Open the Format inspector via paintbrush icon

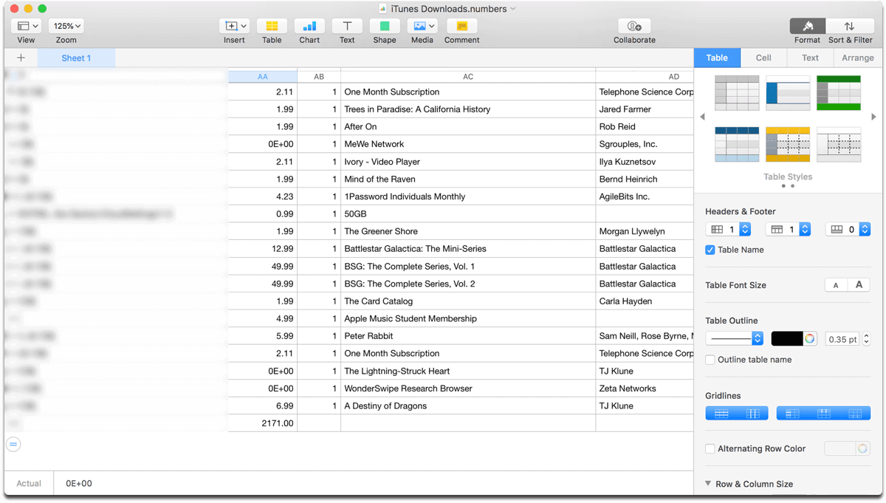(808, 26)
